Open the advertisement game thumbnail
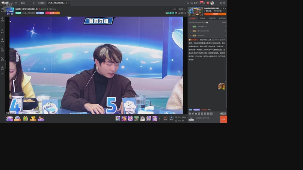Viewport: 303px width, 170px height. [195, 11]
